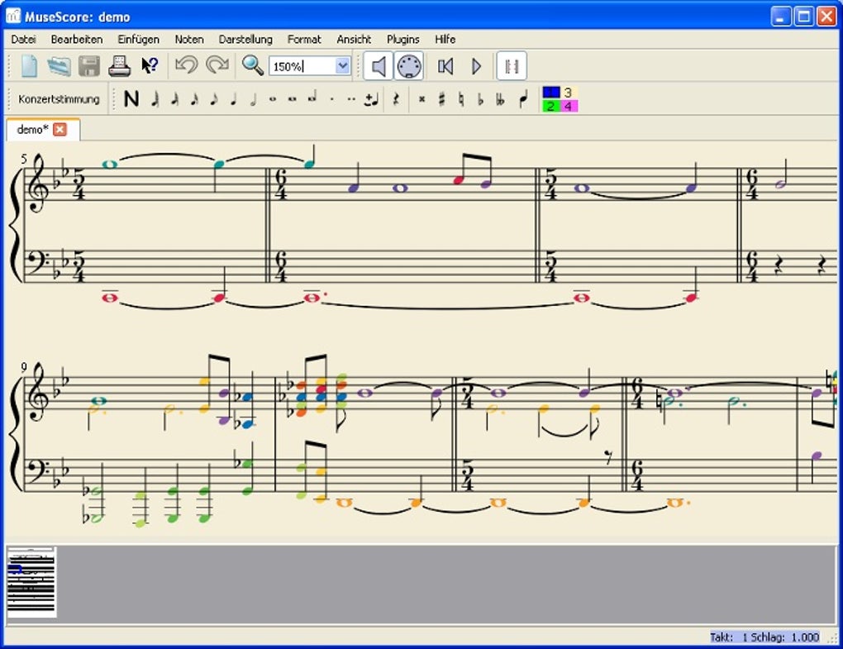843x649 pixels.
Task: Apply the double flat accidental
Action: (x=501, y=99)
